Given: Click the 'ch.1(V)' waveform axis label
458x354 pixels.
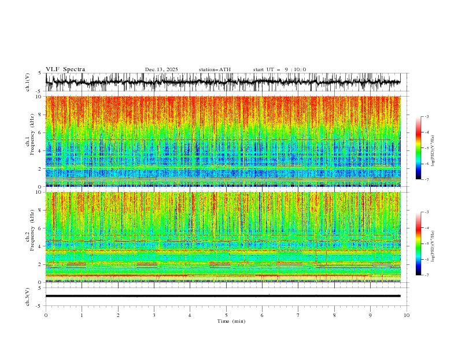Looking at the screenshot, I should click(x=28, y=82).
